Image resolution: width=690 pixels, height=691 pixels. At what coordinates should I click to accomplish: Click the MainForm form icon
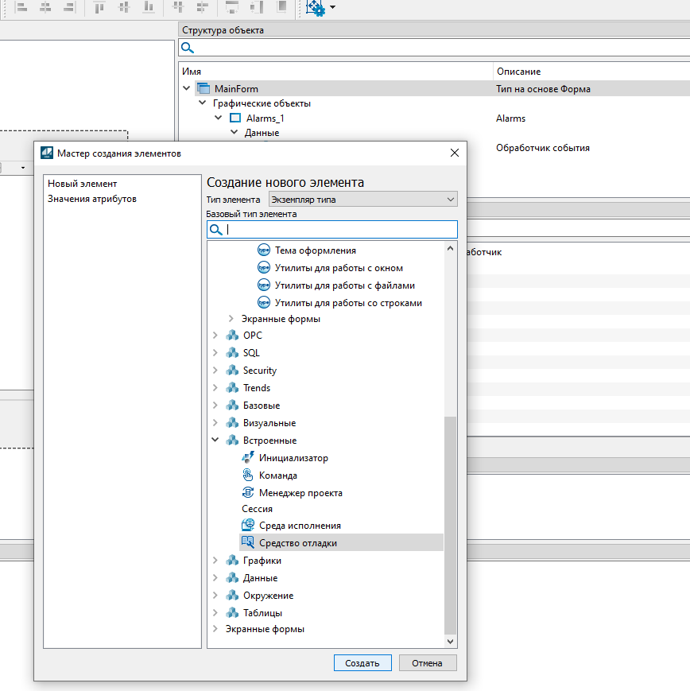coord(203,89)
